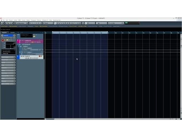Open the Devices menu

point(39,20)
